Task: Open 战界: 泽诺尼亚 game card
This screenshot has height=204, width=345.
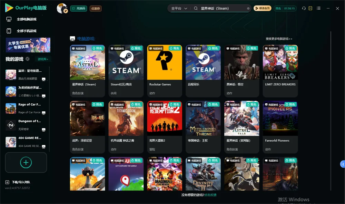Action: [x=87, y=127]
